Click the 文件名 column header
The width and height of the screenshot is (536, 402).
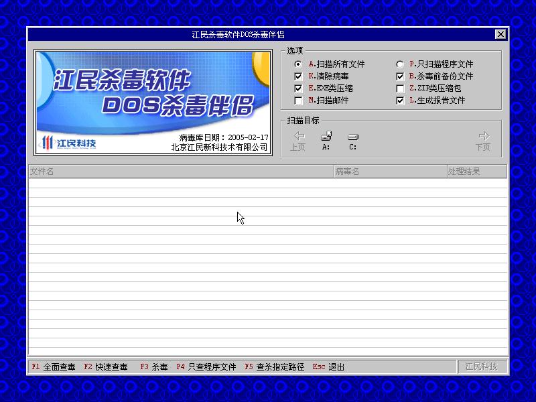pos(181,172)
